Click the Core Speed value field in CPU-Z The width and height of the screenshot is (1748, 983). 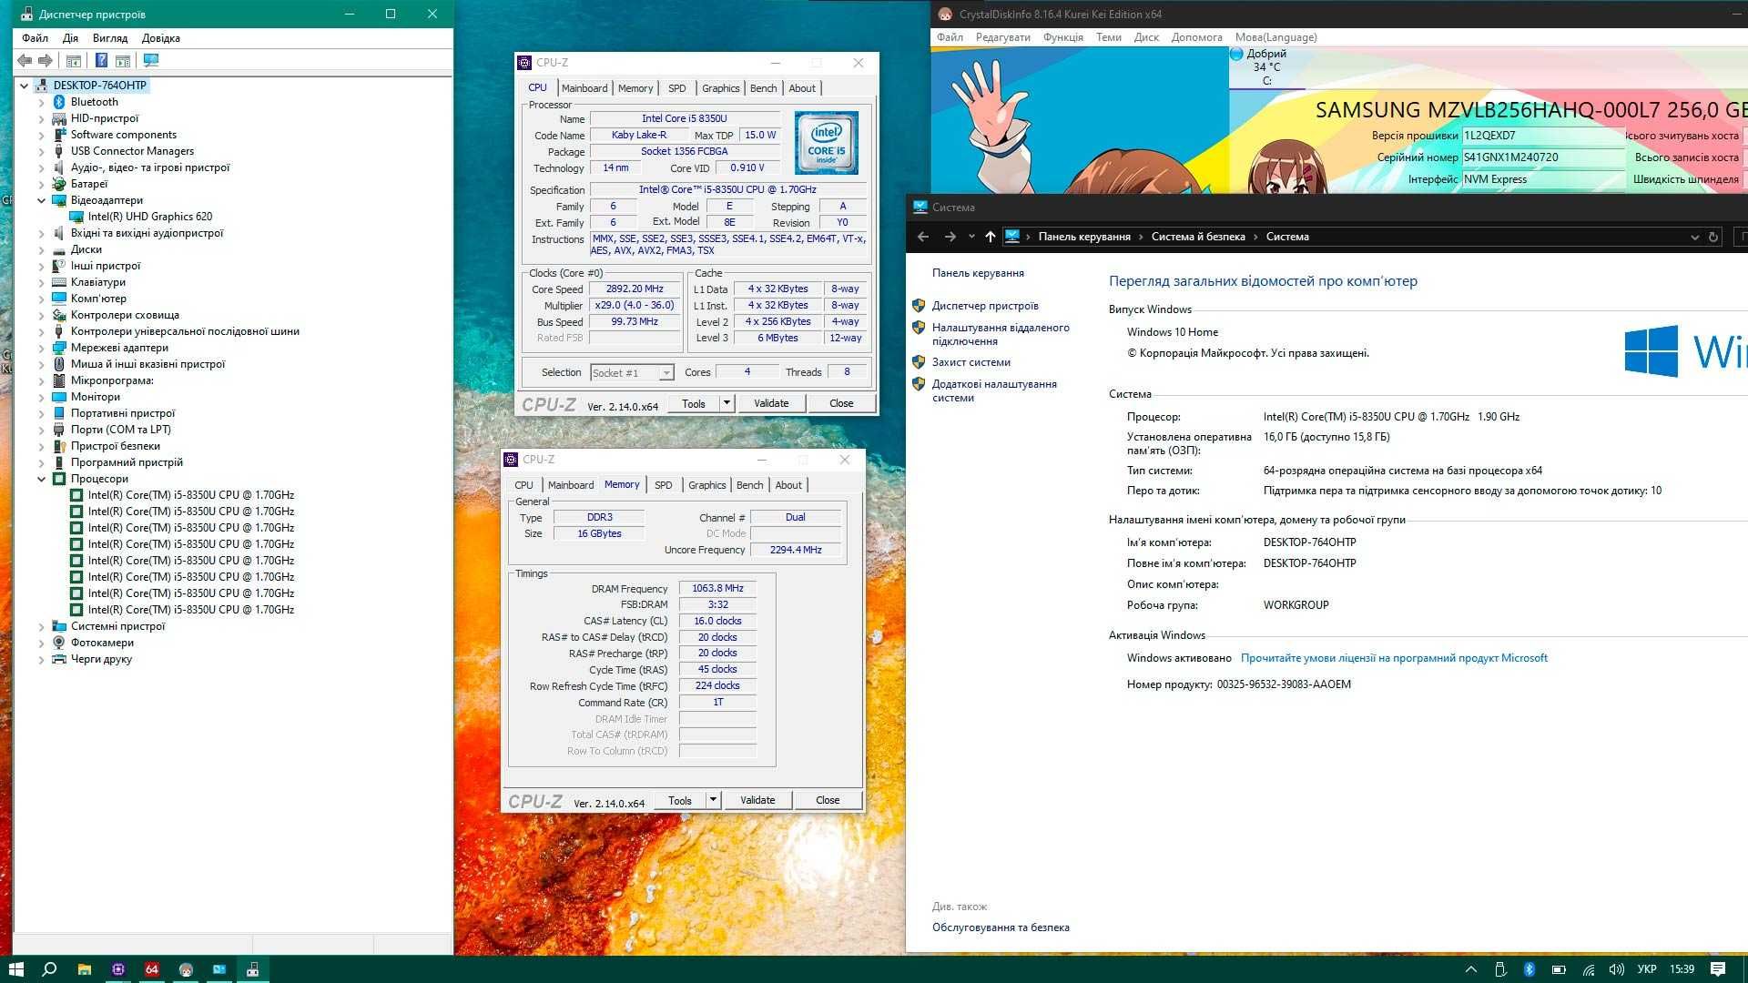tap(635, 289)
